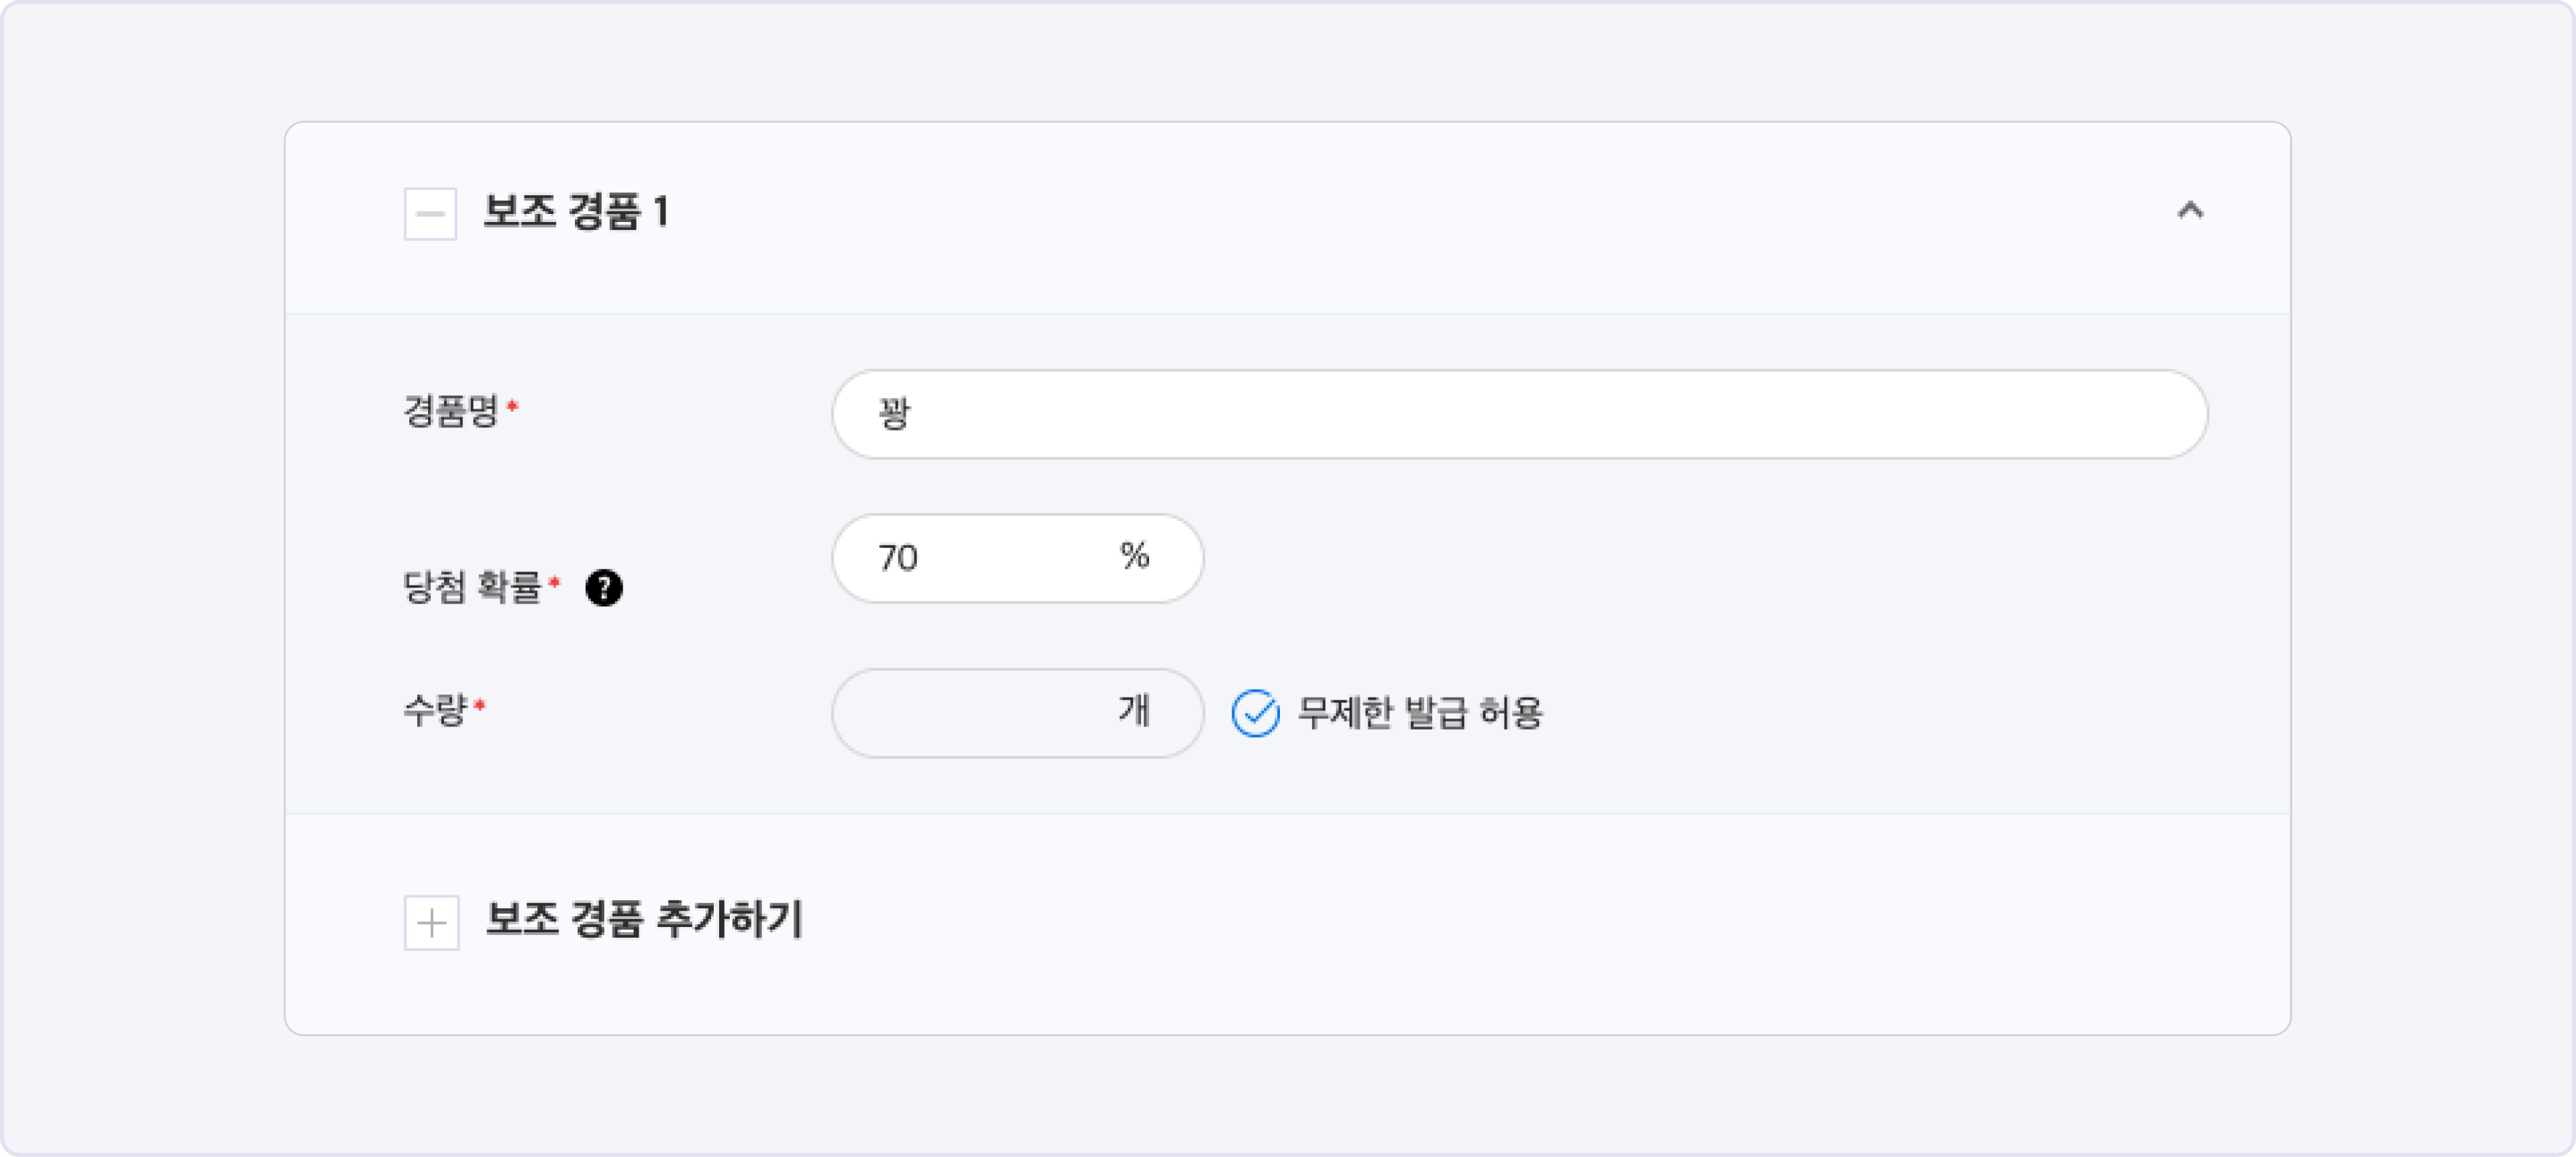Click the 보조 경품 1 section title
2576x1157 pixels.
(576, 212)
